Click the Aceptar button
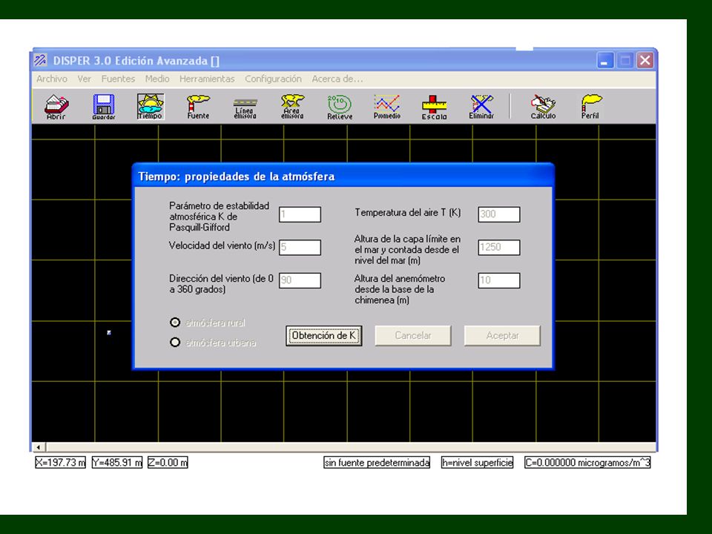This screenshot has width=712, height=534. pos(502,335)
